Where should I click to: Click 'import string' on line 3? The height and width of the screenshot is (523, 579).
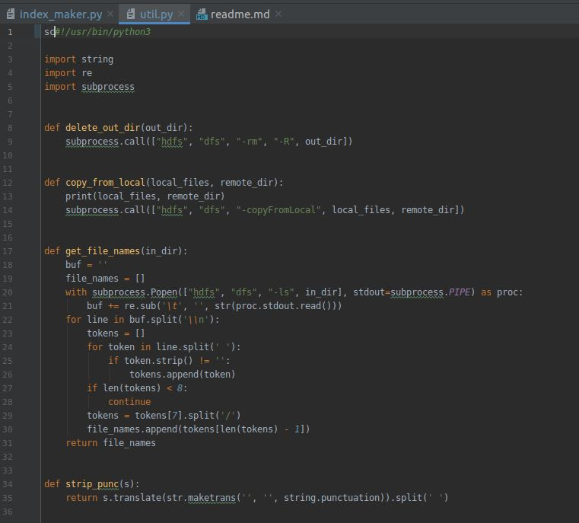click(x=78, y=59)
